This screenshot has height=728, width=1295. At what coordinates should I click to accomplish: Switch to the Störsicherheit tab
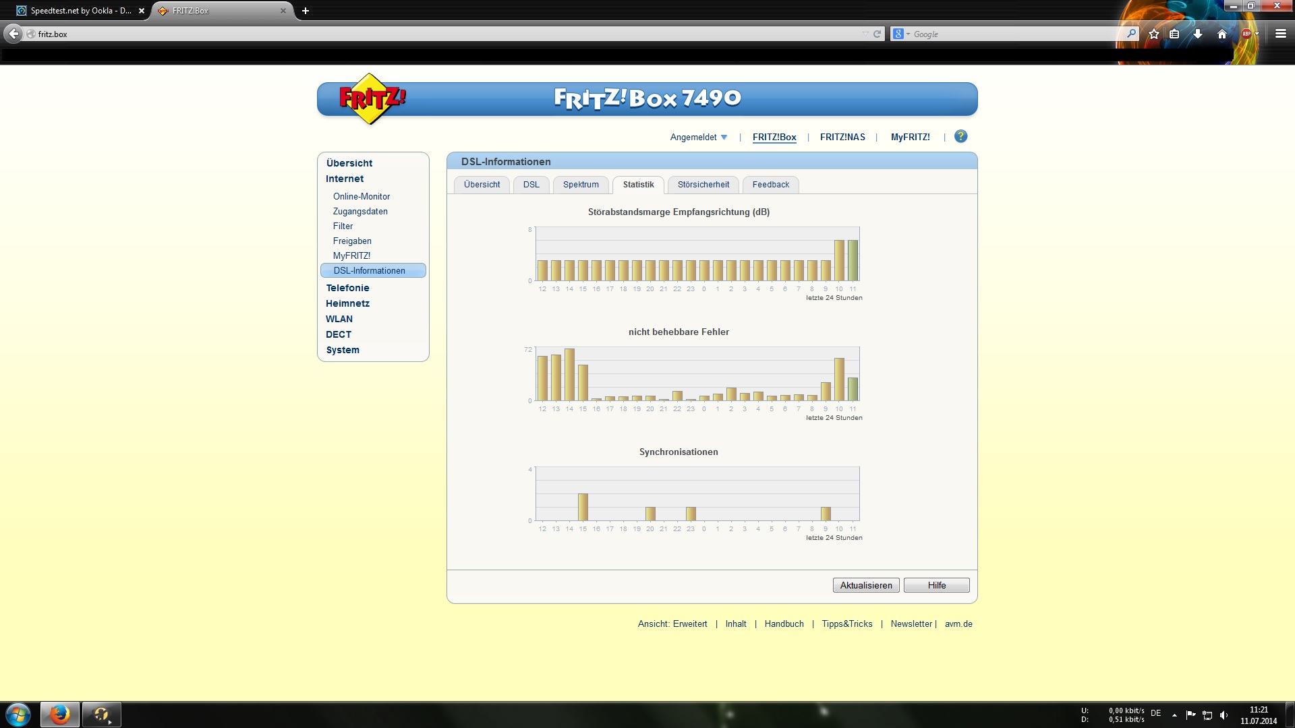(x=703, y=185)
